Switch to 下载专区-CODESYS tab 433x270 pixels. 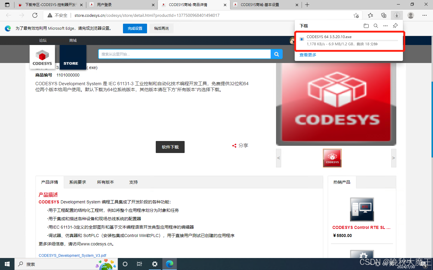(50, 5)
